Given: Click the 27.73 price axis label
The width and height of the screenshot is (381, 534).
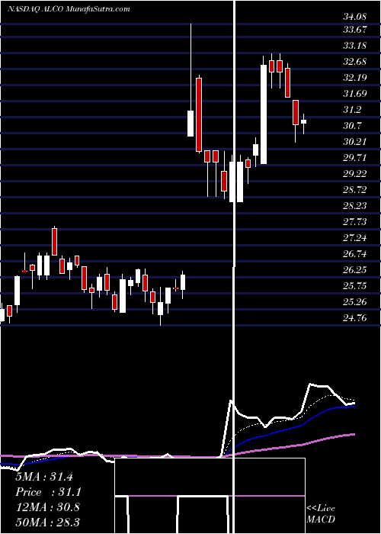Looking at the screenshot, I should coord(354,222).
